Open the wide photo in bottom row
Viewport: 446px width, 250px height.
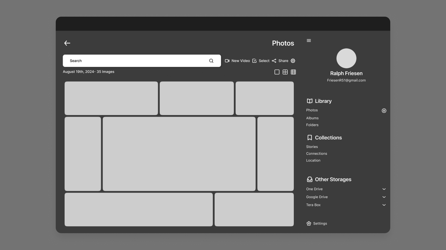tap(139, 210)
